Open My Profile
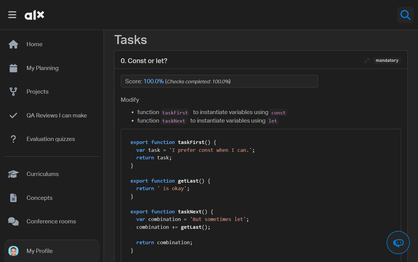418x262 pixels. (40, 251)
